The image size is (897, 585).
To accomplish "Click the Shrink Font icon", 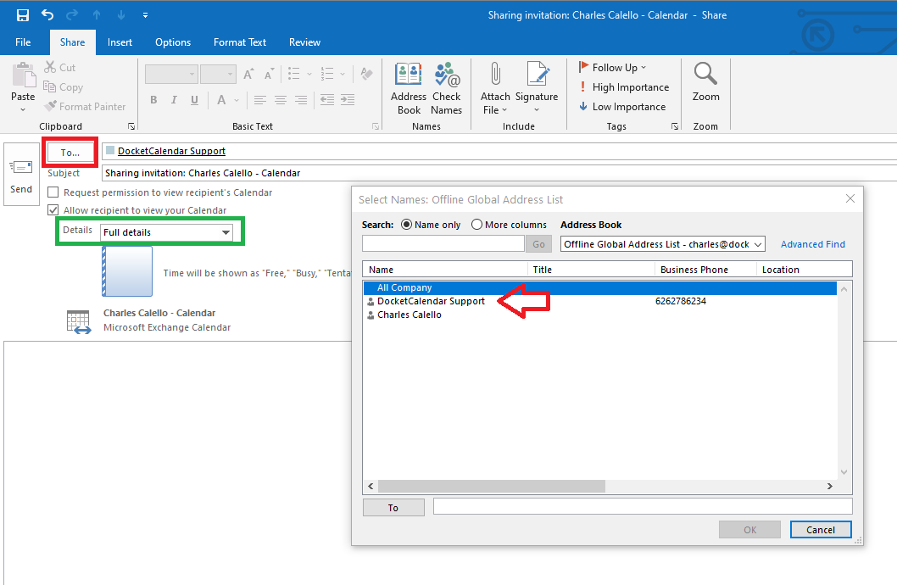I will click(x=269, y=75).
